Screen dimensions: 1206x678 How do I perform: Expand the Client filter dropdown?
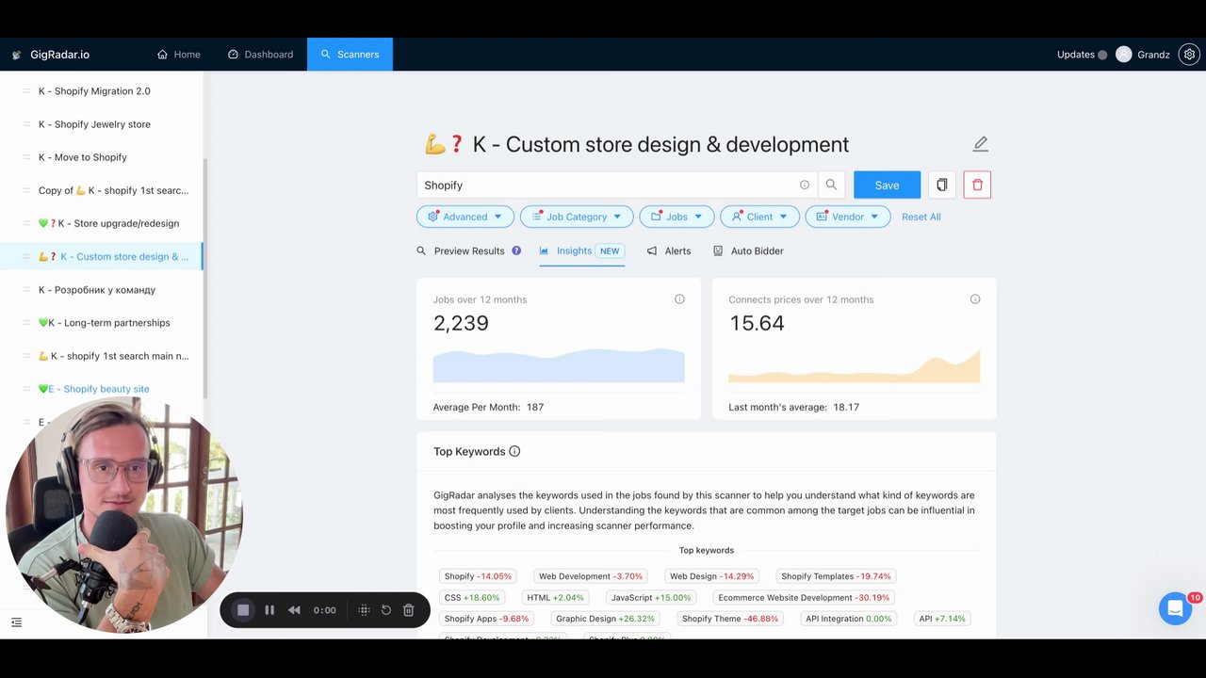pyautogui.click(x=759, y=217)
